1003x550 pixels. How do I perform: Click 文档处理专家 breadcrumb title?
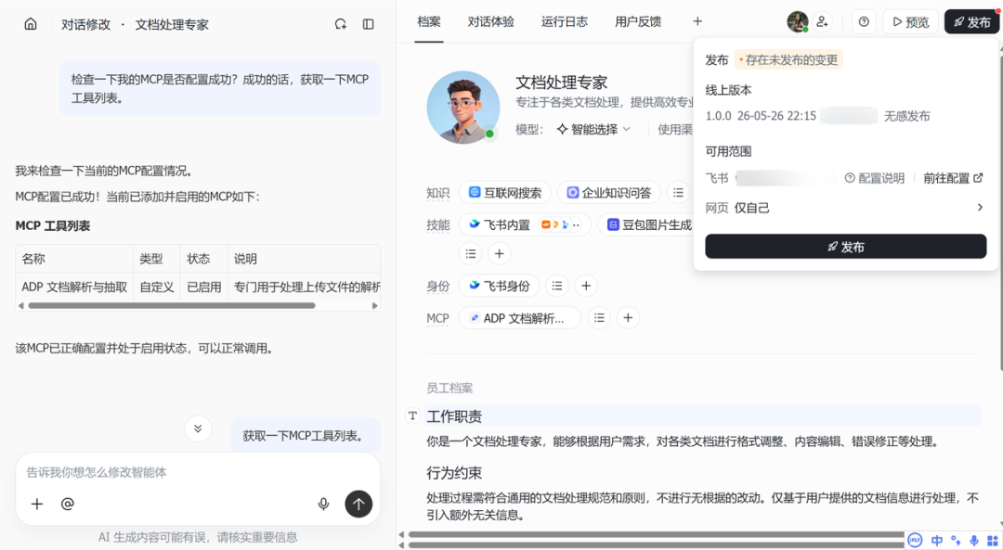click(172, 24)
